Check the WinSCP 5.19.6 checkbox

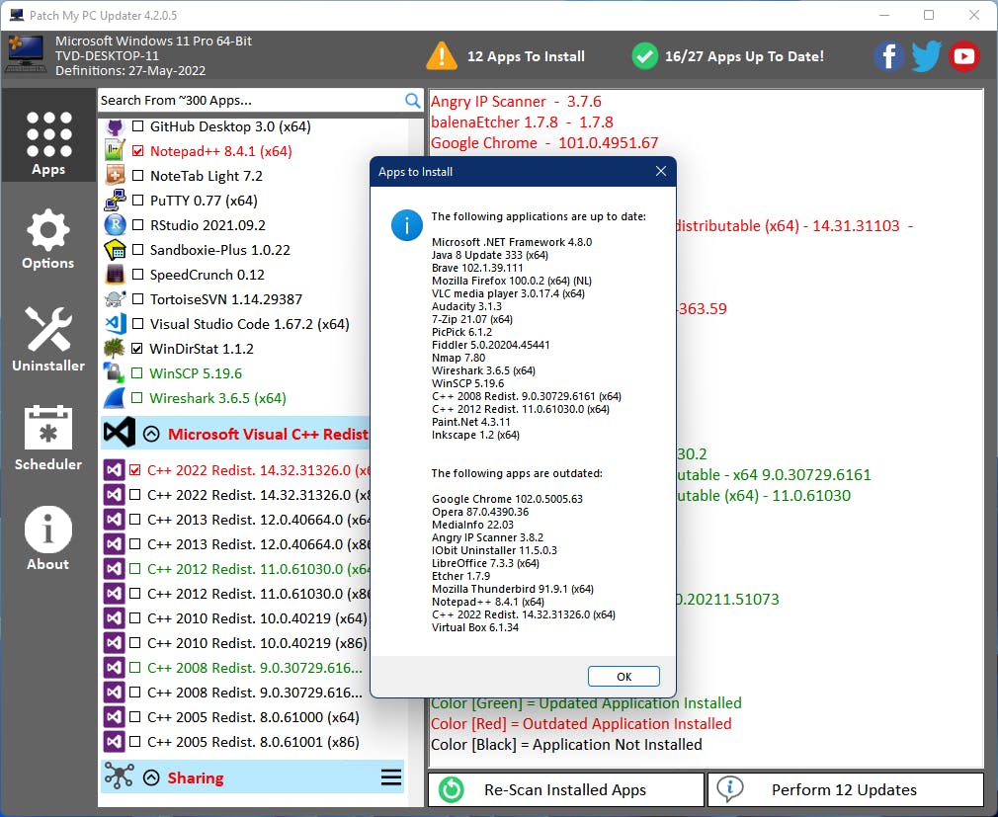click(x=136, y=372)
